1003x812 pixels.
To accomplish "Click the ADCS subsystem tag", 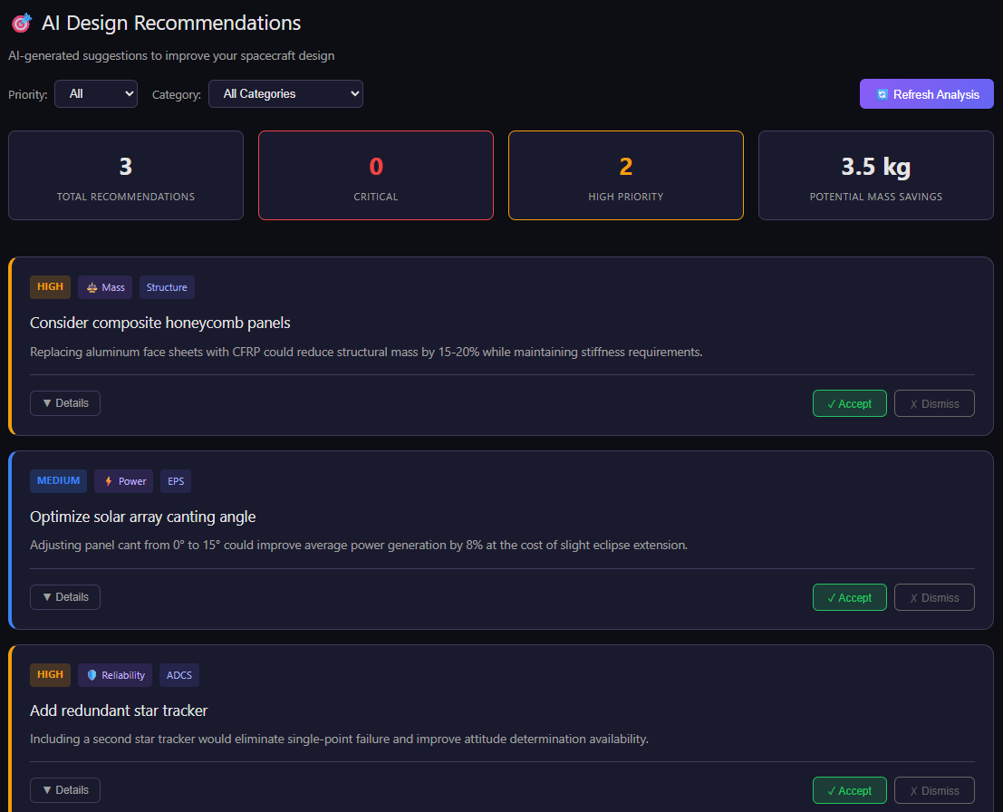I will (x=179, y=675).
